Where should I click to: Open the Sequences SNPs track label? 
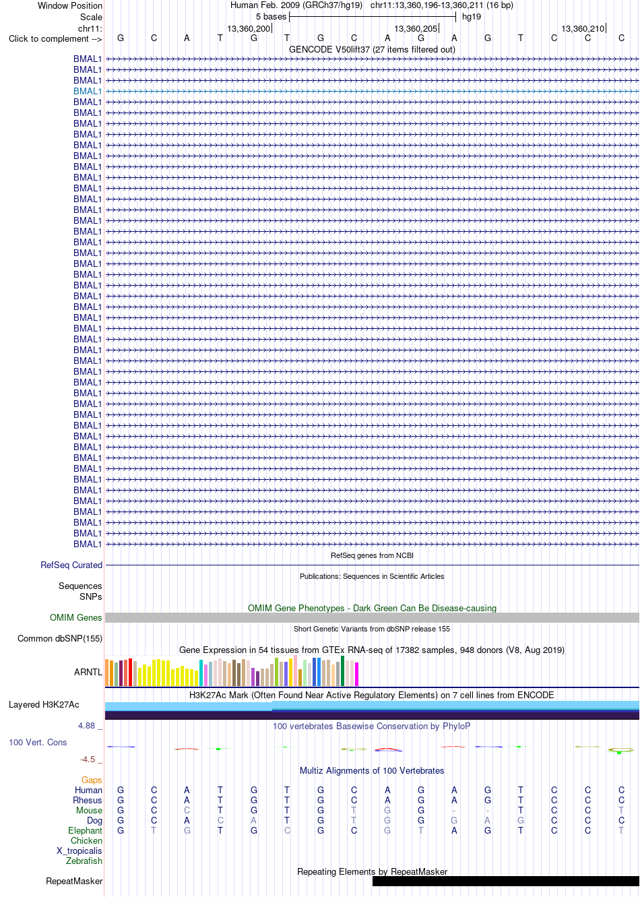point(80,591)
